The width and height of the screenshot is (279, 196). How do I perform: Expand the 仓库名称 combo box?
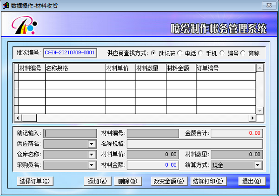pyautogui.click(x=92, y=154)
